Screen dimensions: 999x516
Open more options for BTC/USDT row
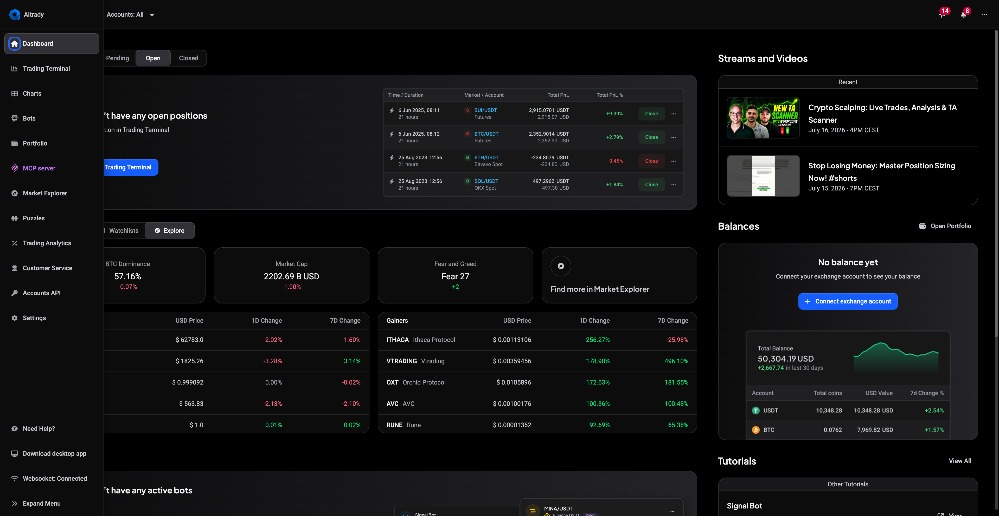tap(674, 137)
